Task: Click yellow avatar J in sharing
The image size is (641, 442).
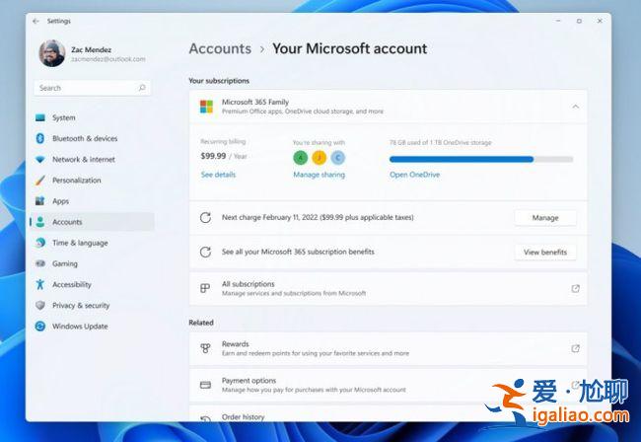Action: tap(320, 158)
